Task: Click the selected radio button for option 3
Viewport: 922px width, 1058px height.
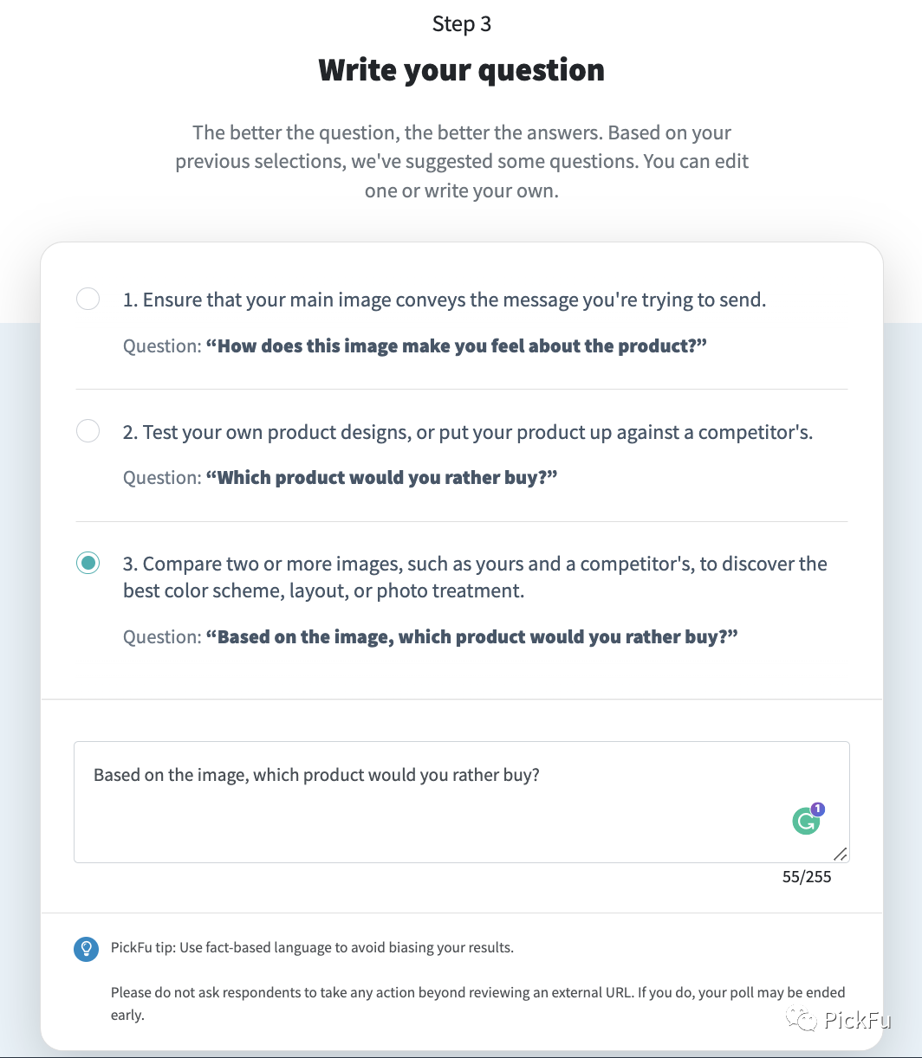Action: click(88, 563)
